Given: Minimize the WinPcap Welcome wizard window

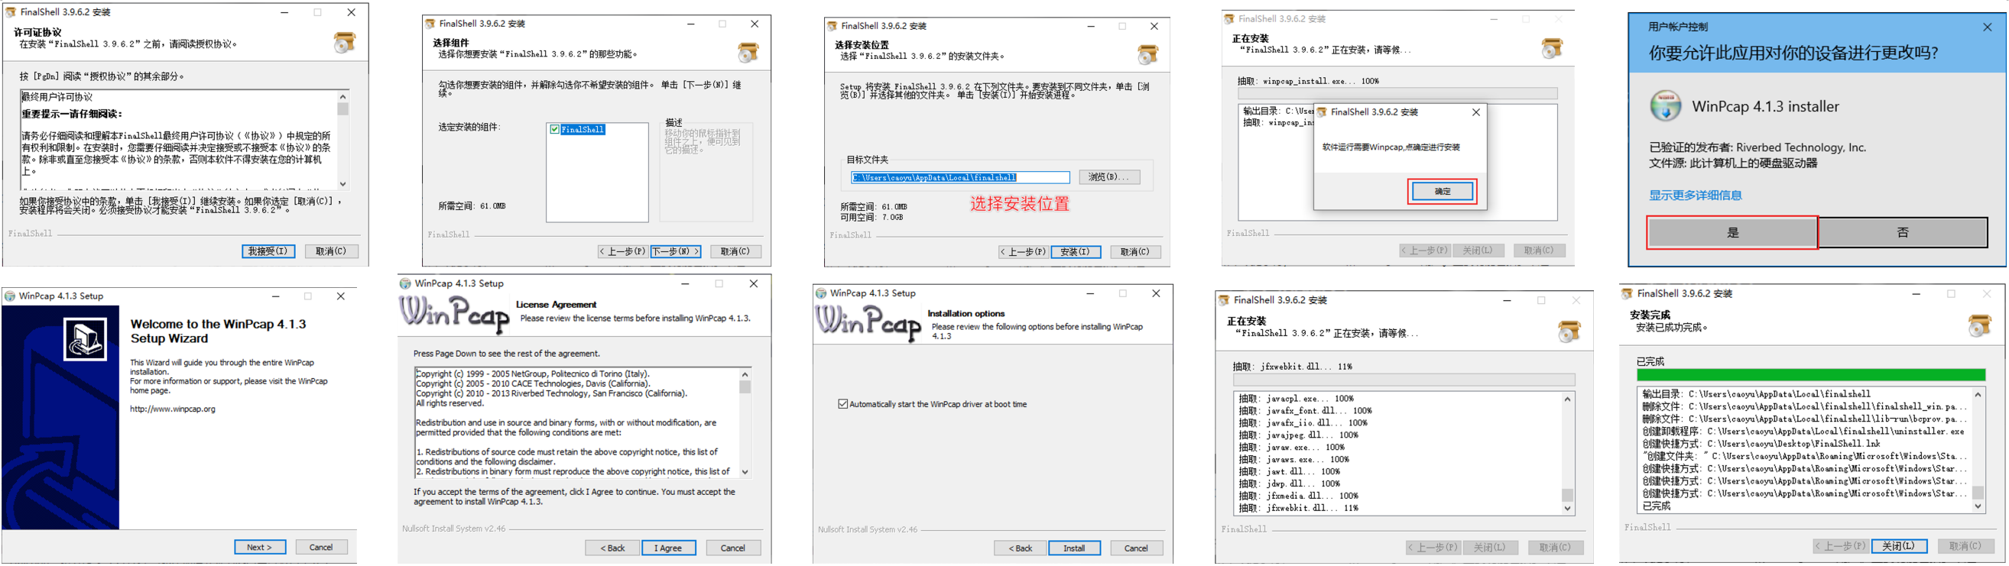Looking at the screenshot, I should point(276,296).
